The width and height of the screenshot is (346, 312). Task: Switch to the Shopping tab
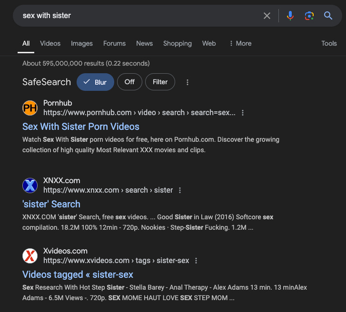pos(178,43)
